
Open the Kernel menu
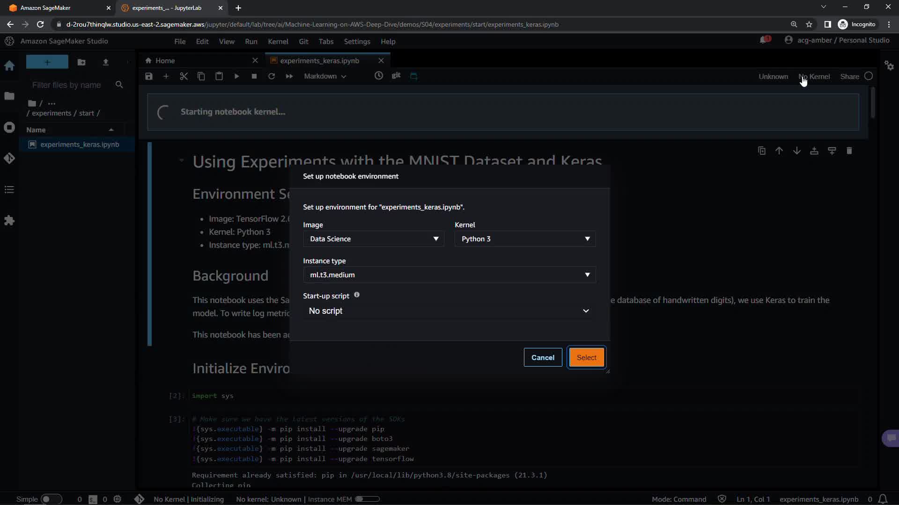pos(278,42)
